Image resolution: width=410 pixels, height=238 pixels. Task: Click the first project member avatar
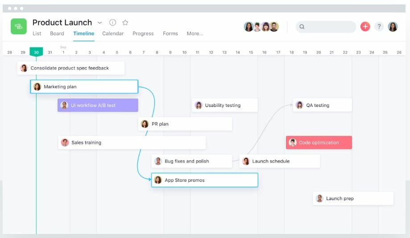click(x=248, y=27)
